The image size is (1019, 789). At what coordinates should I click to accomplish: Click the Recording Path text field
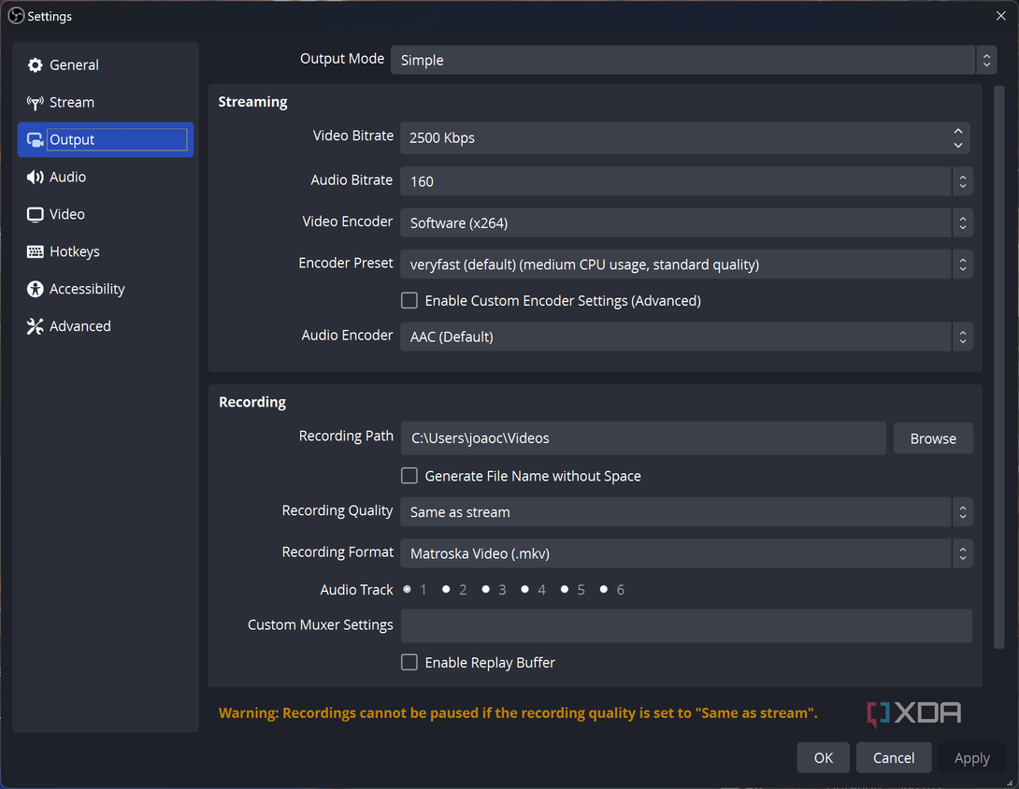click(643, 438)
